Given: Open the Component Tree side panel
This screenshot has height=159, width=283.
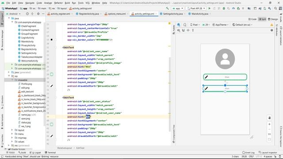Looking at the screenshot, I should [x=174, y=134].
